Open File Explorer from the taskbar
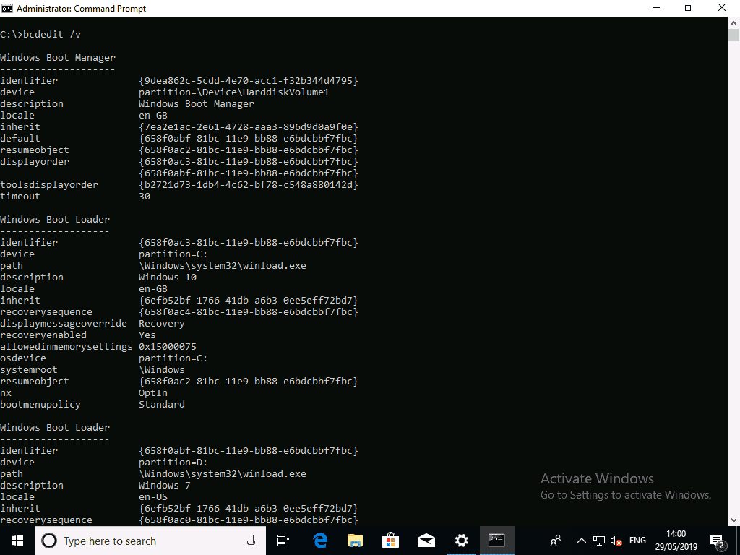 point(355,540)
